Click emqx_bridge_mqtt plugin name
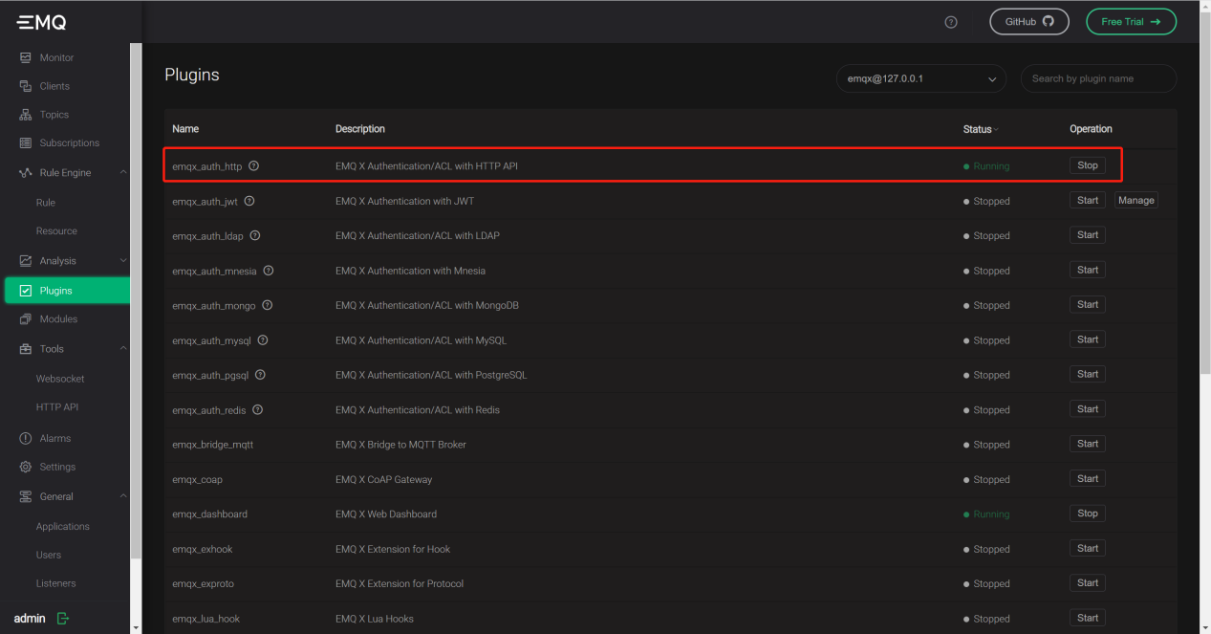The height and width of the screenshot is (634, 1211). 212,445
